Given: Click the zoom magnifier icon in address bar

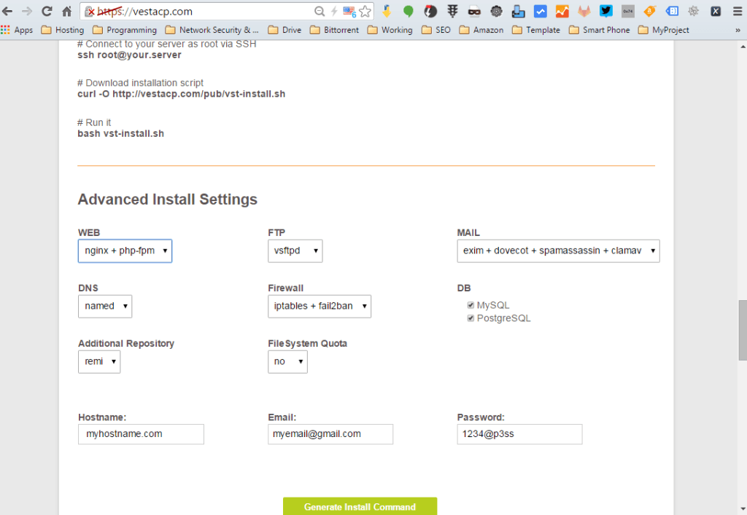Looking at the screenshot, I should (x=320, y=12).
